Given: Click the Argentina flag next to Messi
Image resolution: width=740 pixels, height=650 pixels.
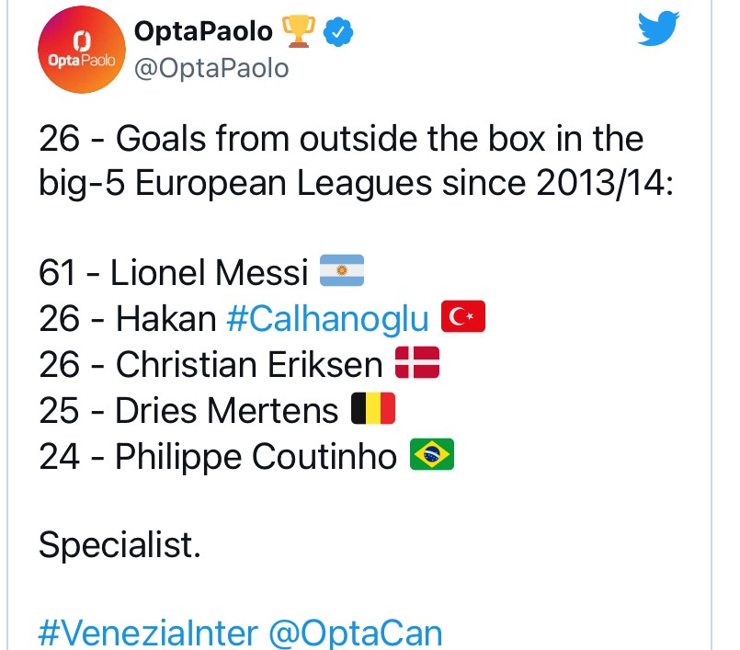Looking at the screenshot, I should pos(342,272).
